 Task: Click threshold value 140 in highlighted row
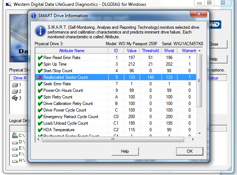pyautogui.click(x=151, y=77)
